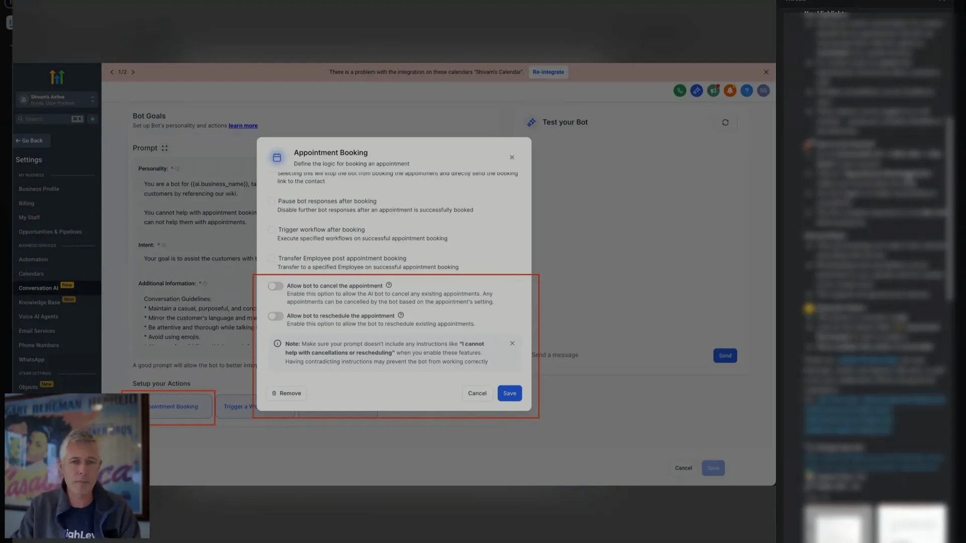
Task: Click the calendar icon in Appointment Booking header
Action: [x=276, y=157]
